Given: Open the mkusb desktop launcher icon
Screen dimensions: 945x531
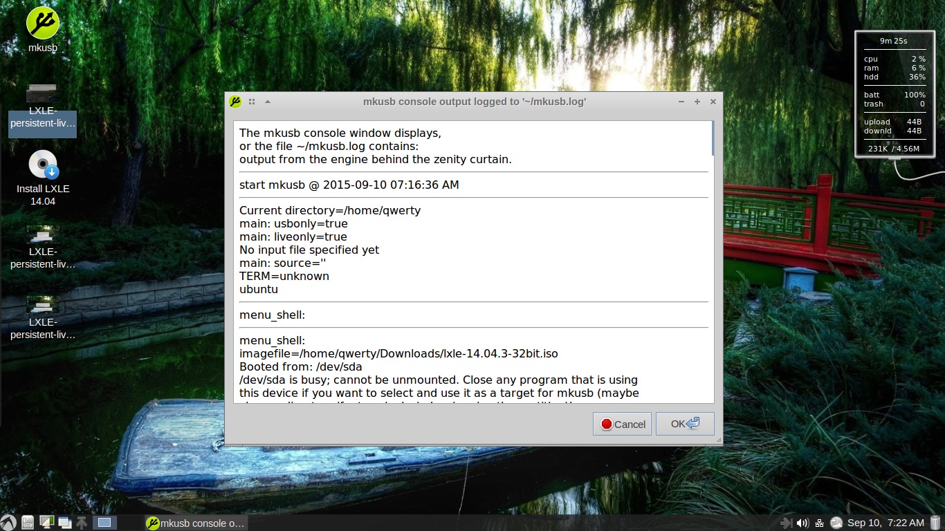Looking at the screenshot, I should coord(42,30).
